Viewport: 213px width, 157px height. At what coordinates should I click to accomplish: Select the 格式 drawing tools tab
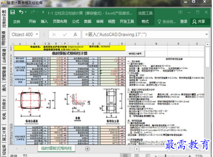145,22
